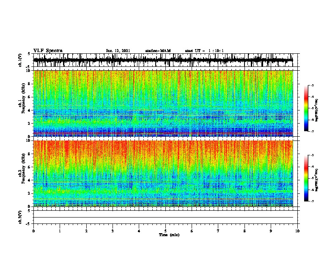Click the "2" kHz tick of ch.2 spectrogram
This screenshot has width=335, height=259.
point(29,193)
